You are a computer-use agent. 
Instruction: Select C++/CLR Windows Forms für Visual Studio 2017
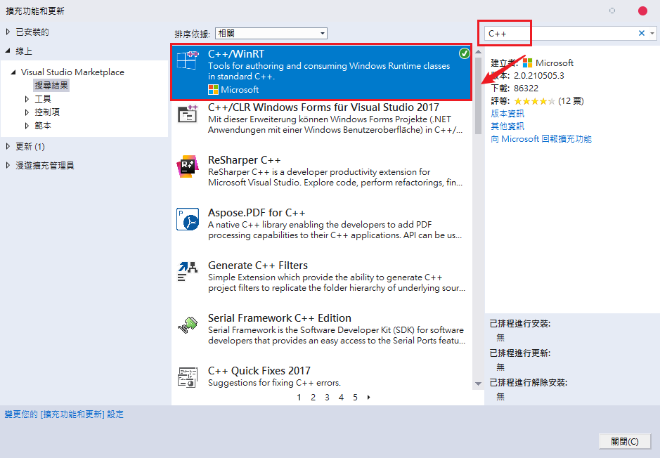click(323, 107)
